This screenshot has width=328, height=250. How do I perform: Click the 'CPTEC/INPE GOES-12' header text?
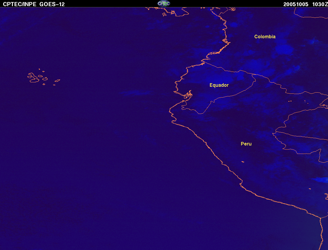(34, 4)
